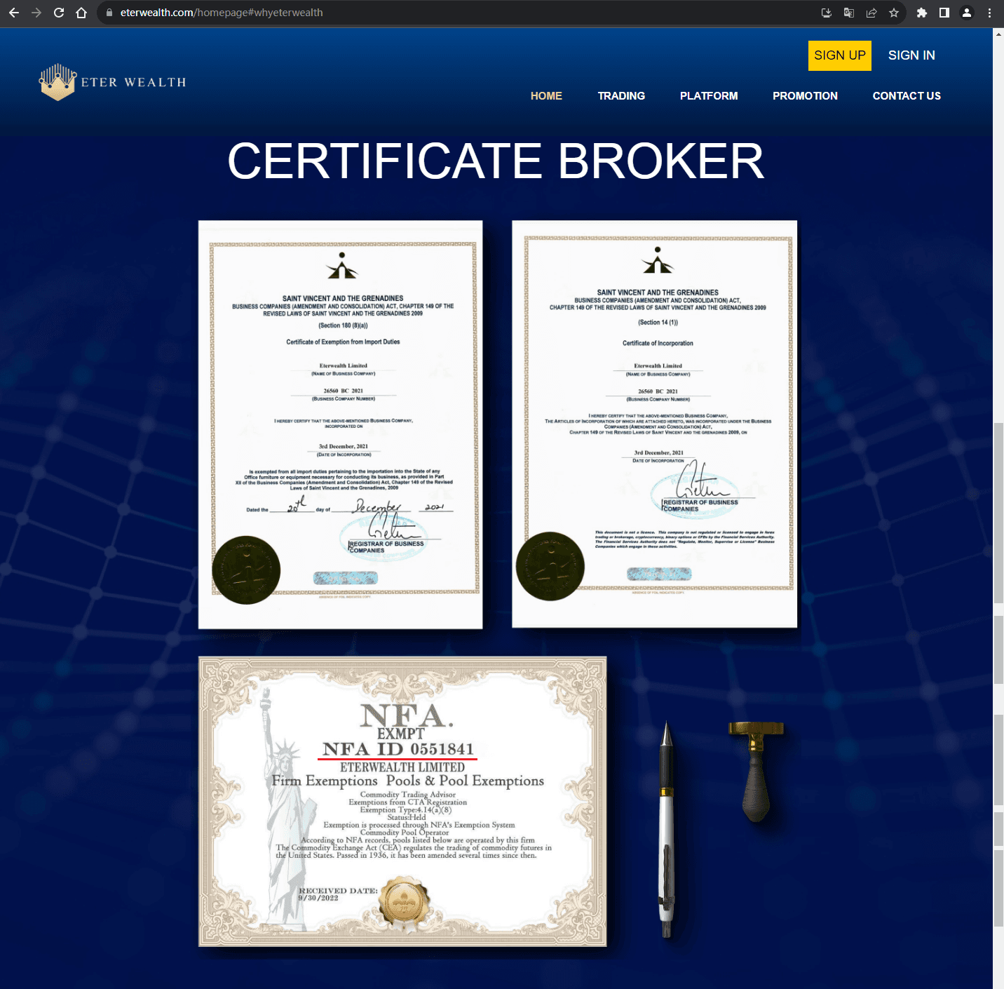Open the Exemption from Import Duties certificate

coord(341,425)
